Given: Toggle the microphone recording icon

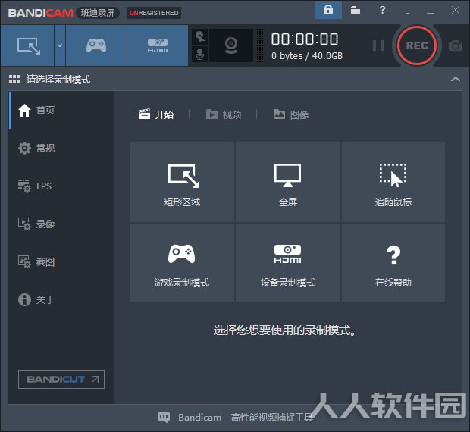Looking at the screenshot, I should [x=199, y=55].
